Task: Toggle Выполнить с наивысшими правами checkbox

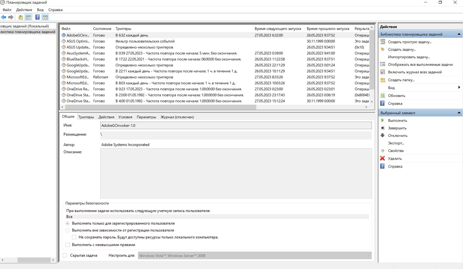Action: [x=68, y=245]
